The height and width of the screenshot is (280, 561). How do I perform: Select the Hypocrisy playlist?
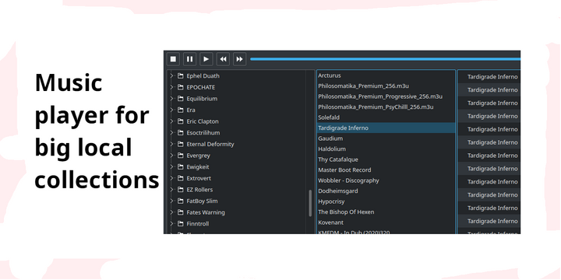pos(386,201)
